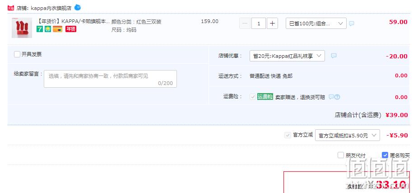The width and height of the screenshot is (413, 193).
Task: Click the 店铺合计(含运费) label
Action: pos(358,115)
